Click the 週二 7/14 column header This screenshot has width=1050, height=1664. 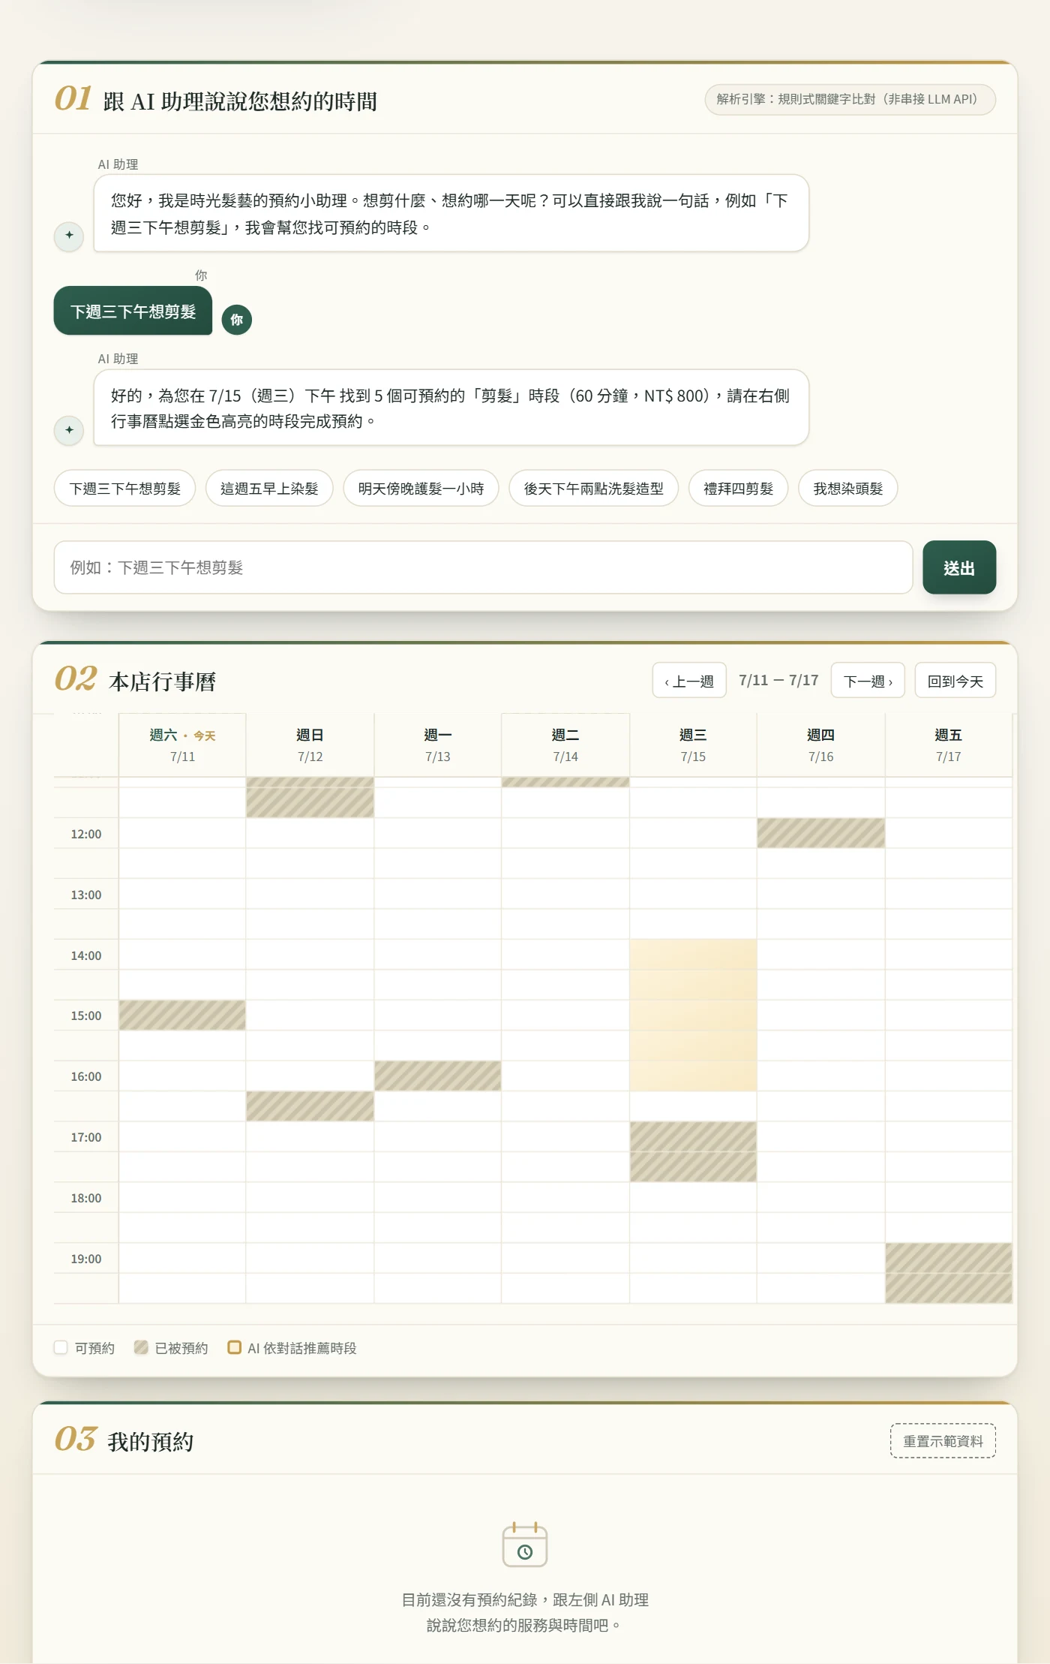(565, 745)
